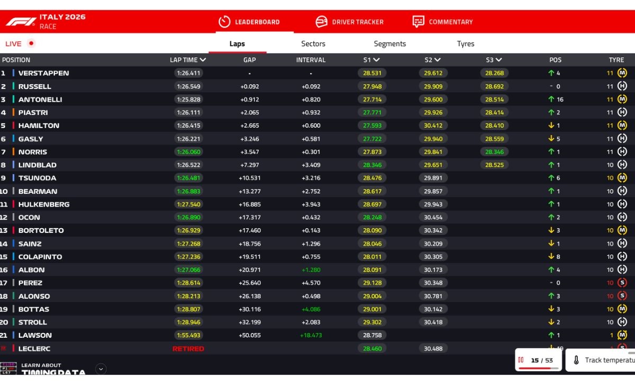Select the NORRIS driver row name
The width and height of the screenshot is (635, 386).
33,152
